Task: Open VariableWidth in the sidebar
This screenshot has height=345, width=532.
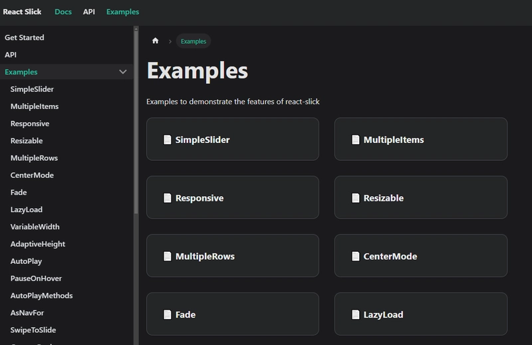Action: (35, 227)
